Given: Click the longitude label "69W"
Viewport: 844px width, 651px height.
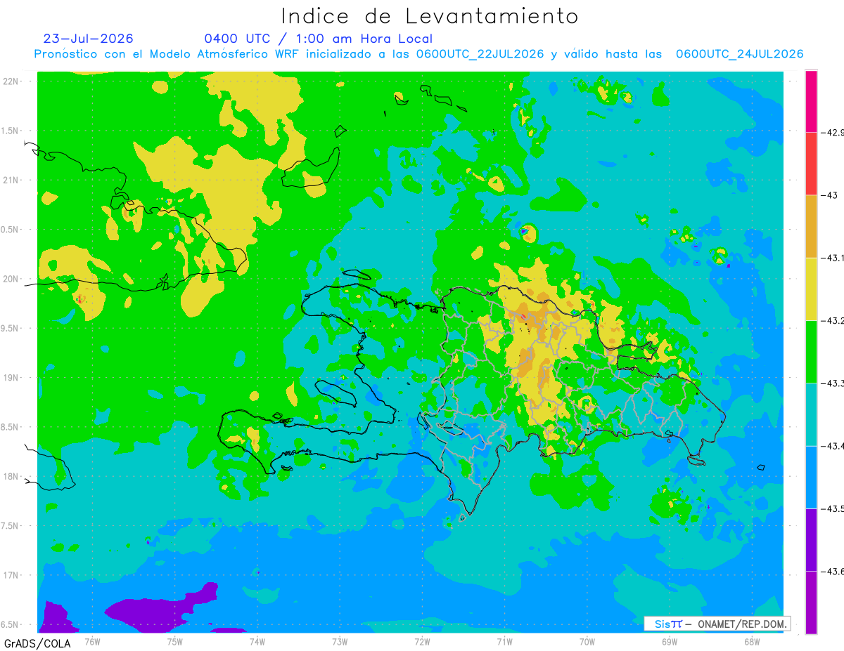Looking at the screenshot, I should tap(670, 642).
